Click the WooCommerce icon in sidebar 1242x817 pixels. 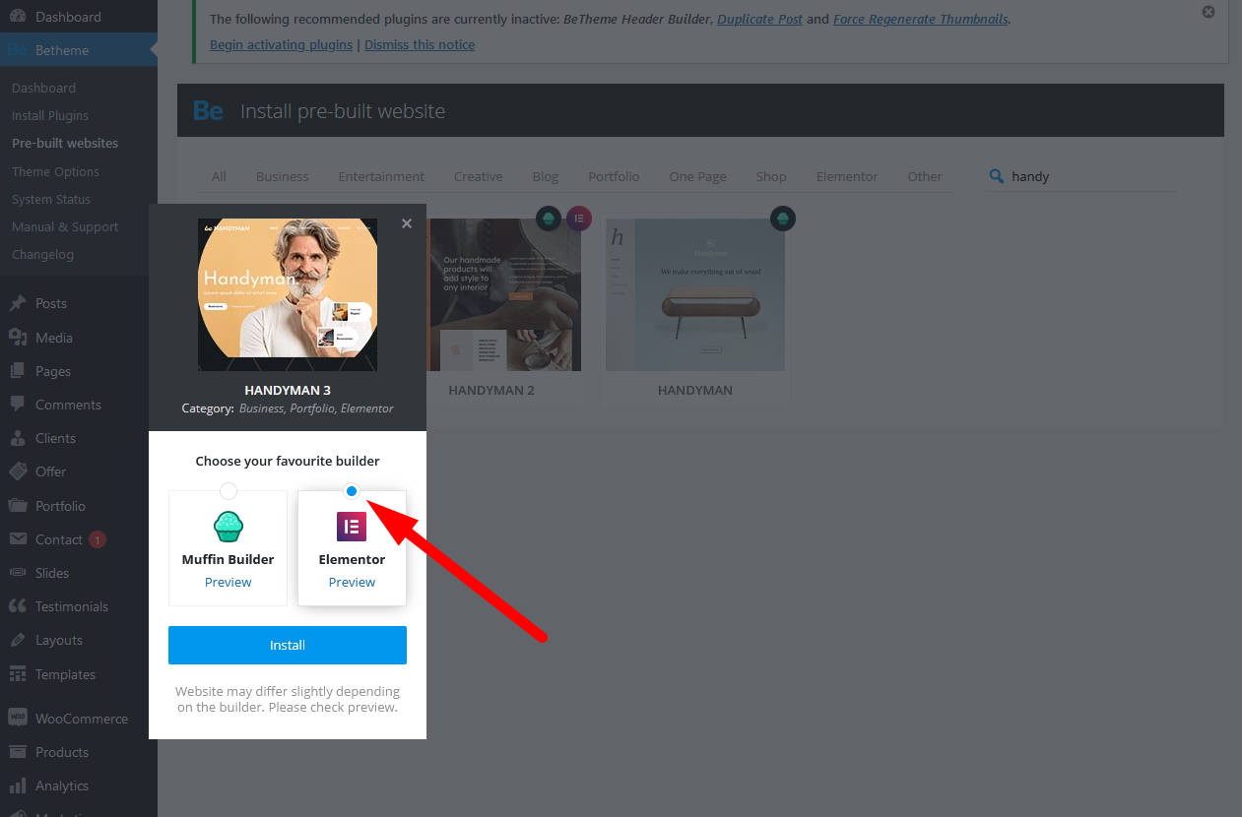(x=18, y=719)
